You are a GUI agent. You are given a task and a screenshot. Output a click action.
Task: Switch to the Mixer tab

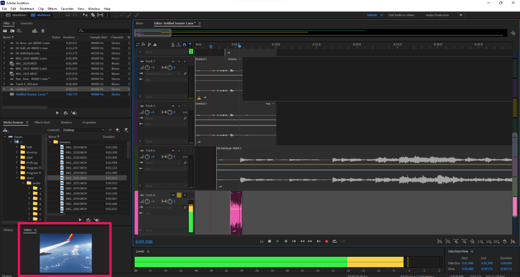tap(139, 23)
